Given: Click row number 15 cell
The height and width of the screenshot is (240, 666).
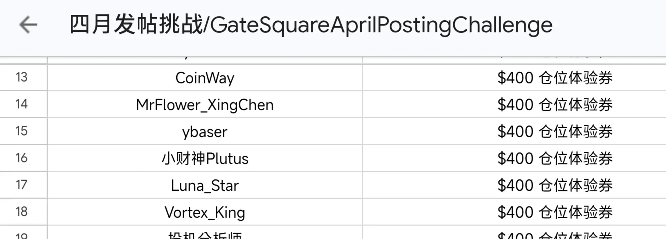Looking at the screenshot, I should [x=23, y=131].
